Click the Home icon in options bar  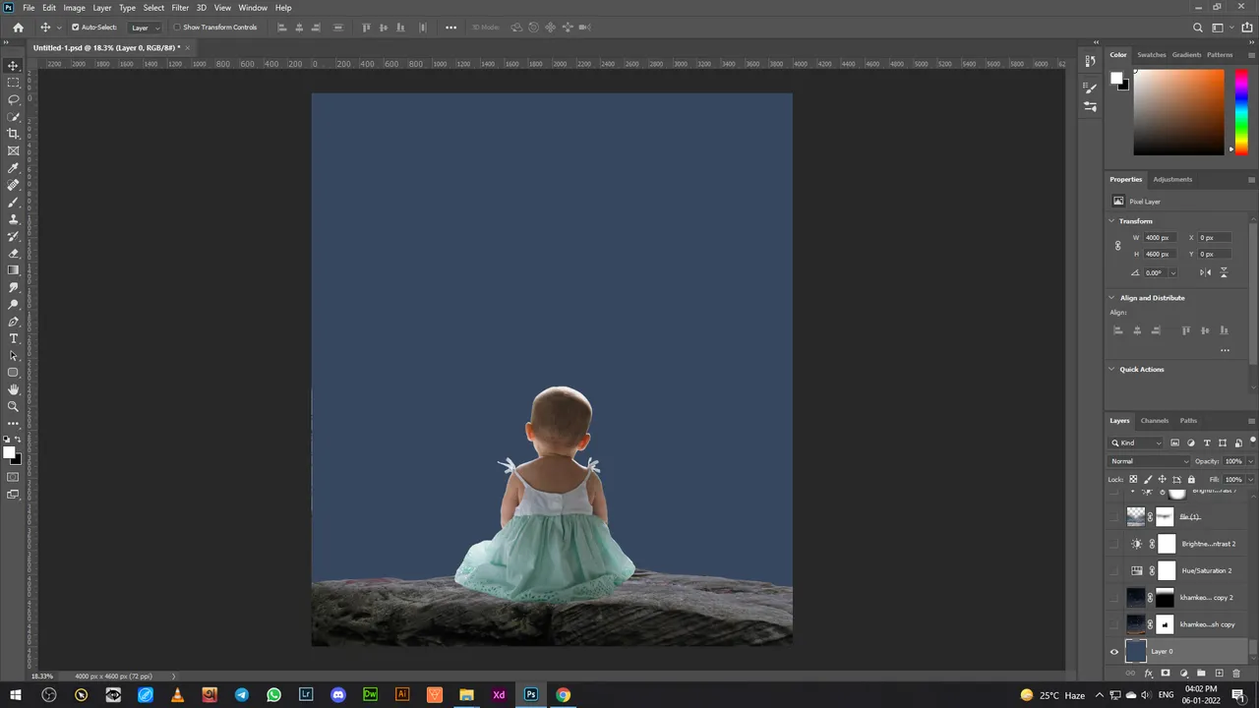click(18, 28)
